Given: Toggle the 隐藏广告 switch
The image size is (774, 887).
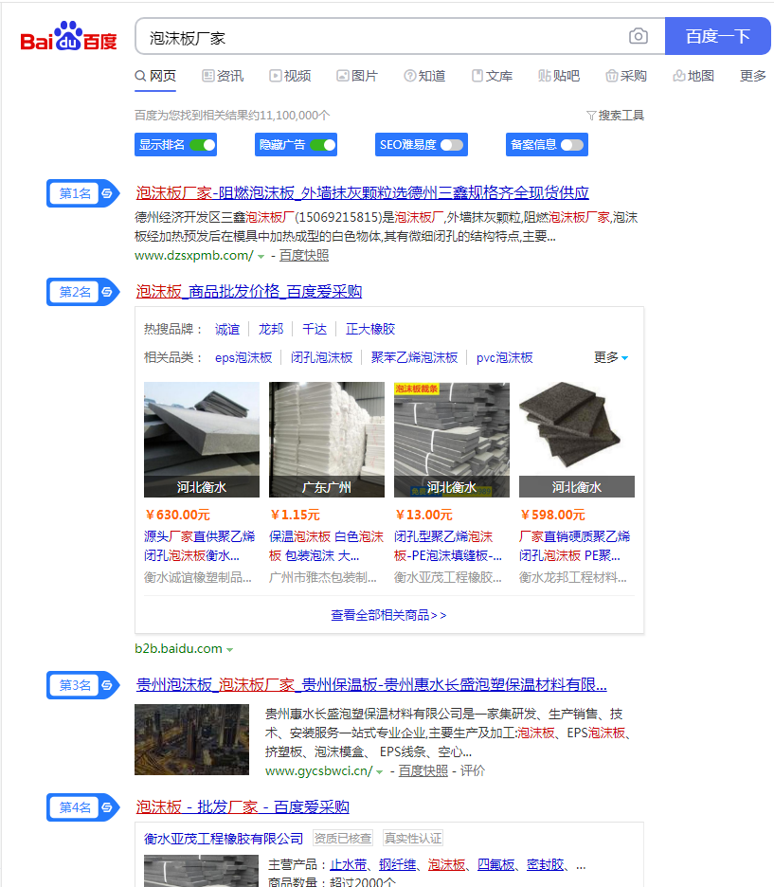Looking at the screenshot, I should click(323, 145).
